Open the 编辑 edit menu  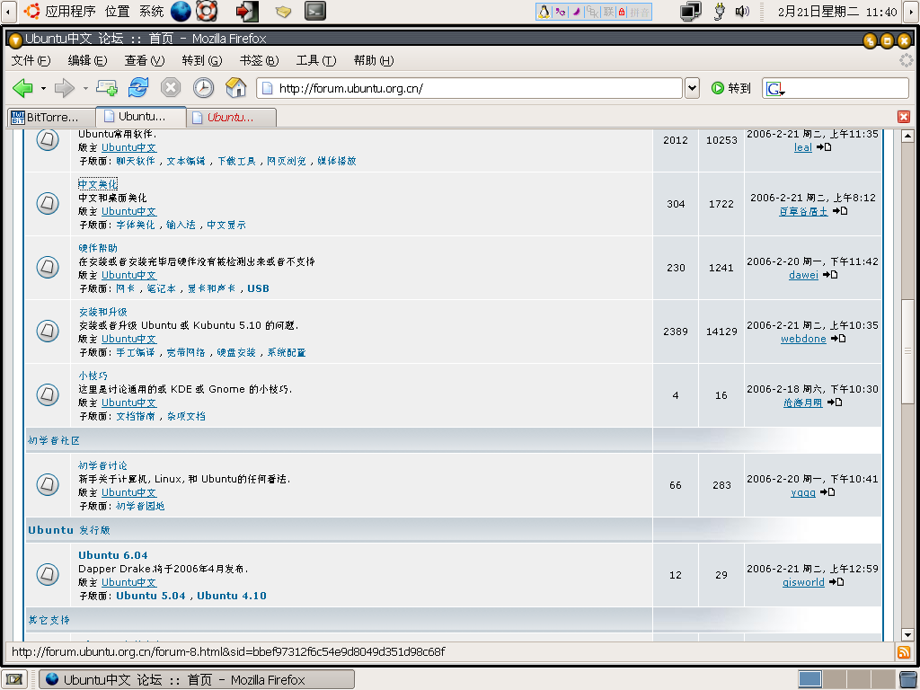coord(87,60)
